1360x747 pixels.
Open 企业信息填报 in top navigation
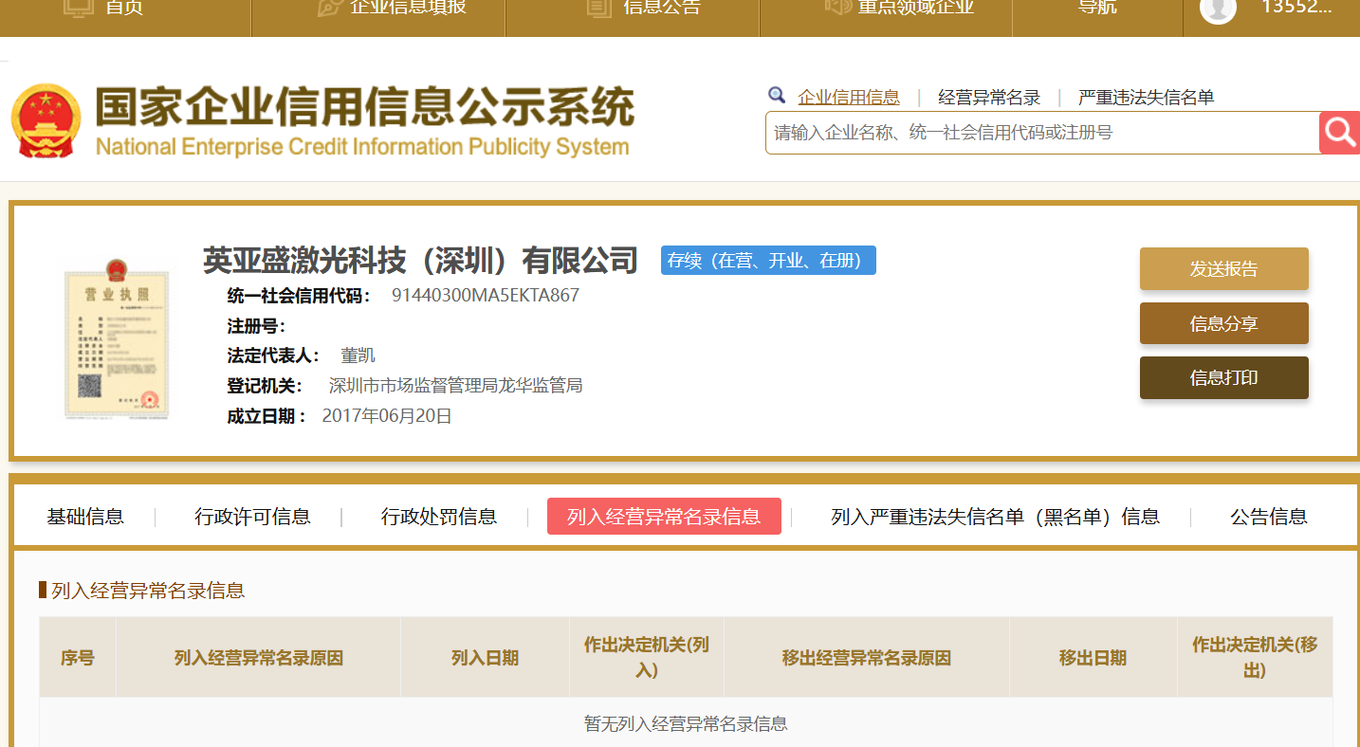tap(408, 8)
